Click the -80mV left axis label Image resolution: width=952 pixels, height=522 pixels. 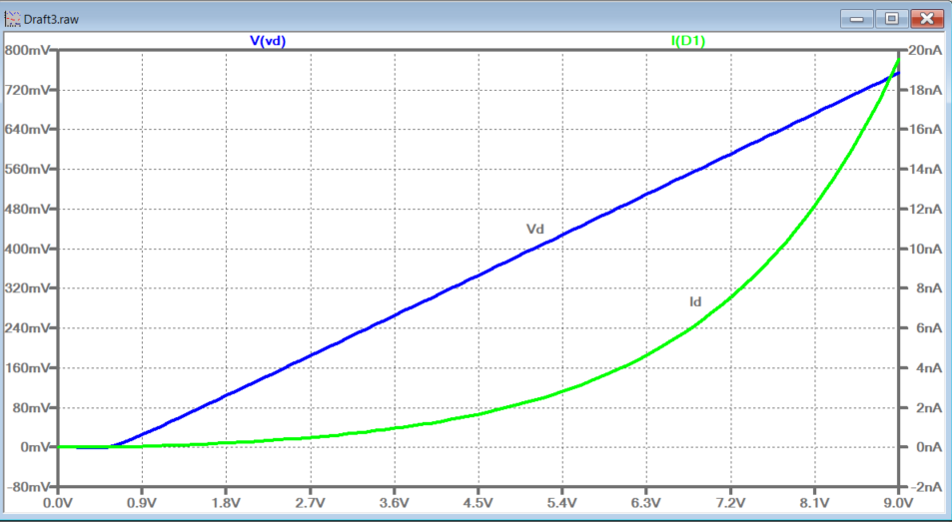(x=29, y=487)
